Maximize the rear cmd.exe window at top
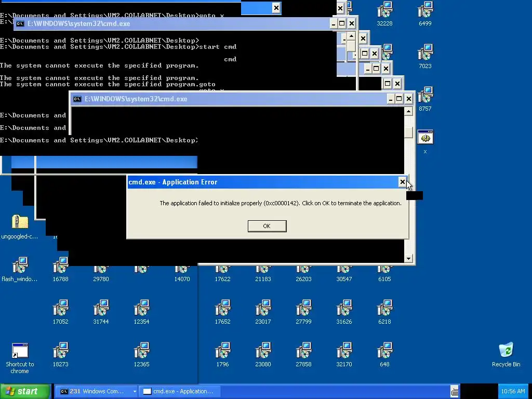The width and height of the screenshot is (532, 399). click(342, 23)
